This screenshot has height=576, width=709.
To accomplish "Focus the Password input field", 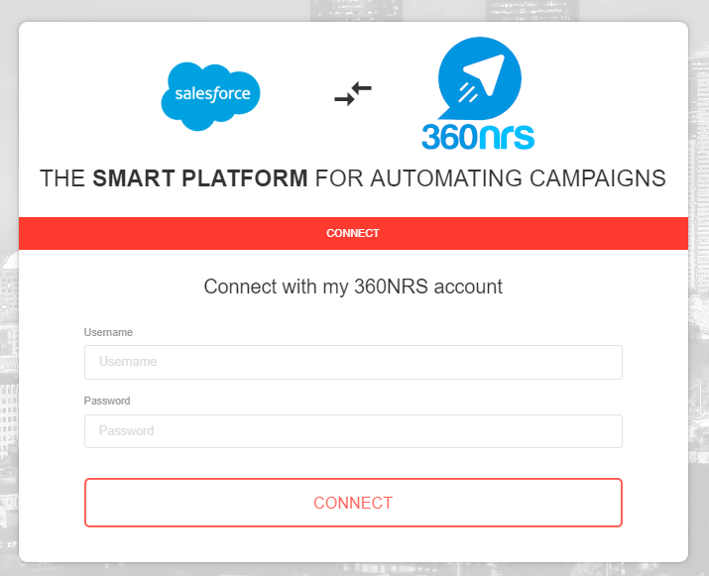I will pos(353,431).
